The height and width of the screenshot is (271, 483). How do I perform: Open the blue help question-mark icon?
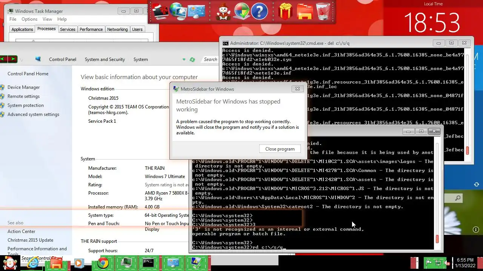coord(259,11)
